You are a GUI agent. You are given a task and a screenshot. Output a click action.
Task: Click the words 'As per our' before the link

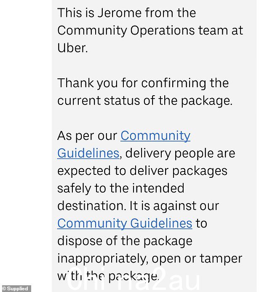[87, 136]
